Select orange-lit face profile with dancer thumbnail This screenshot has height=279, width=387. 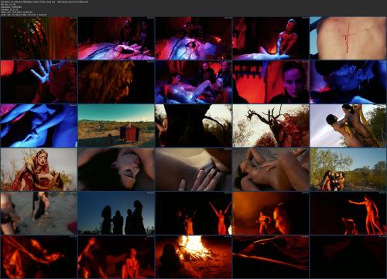[x=271, y=213]
